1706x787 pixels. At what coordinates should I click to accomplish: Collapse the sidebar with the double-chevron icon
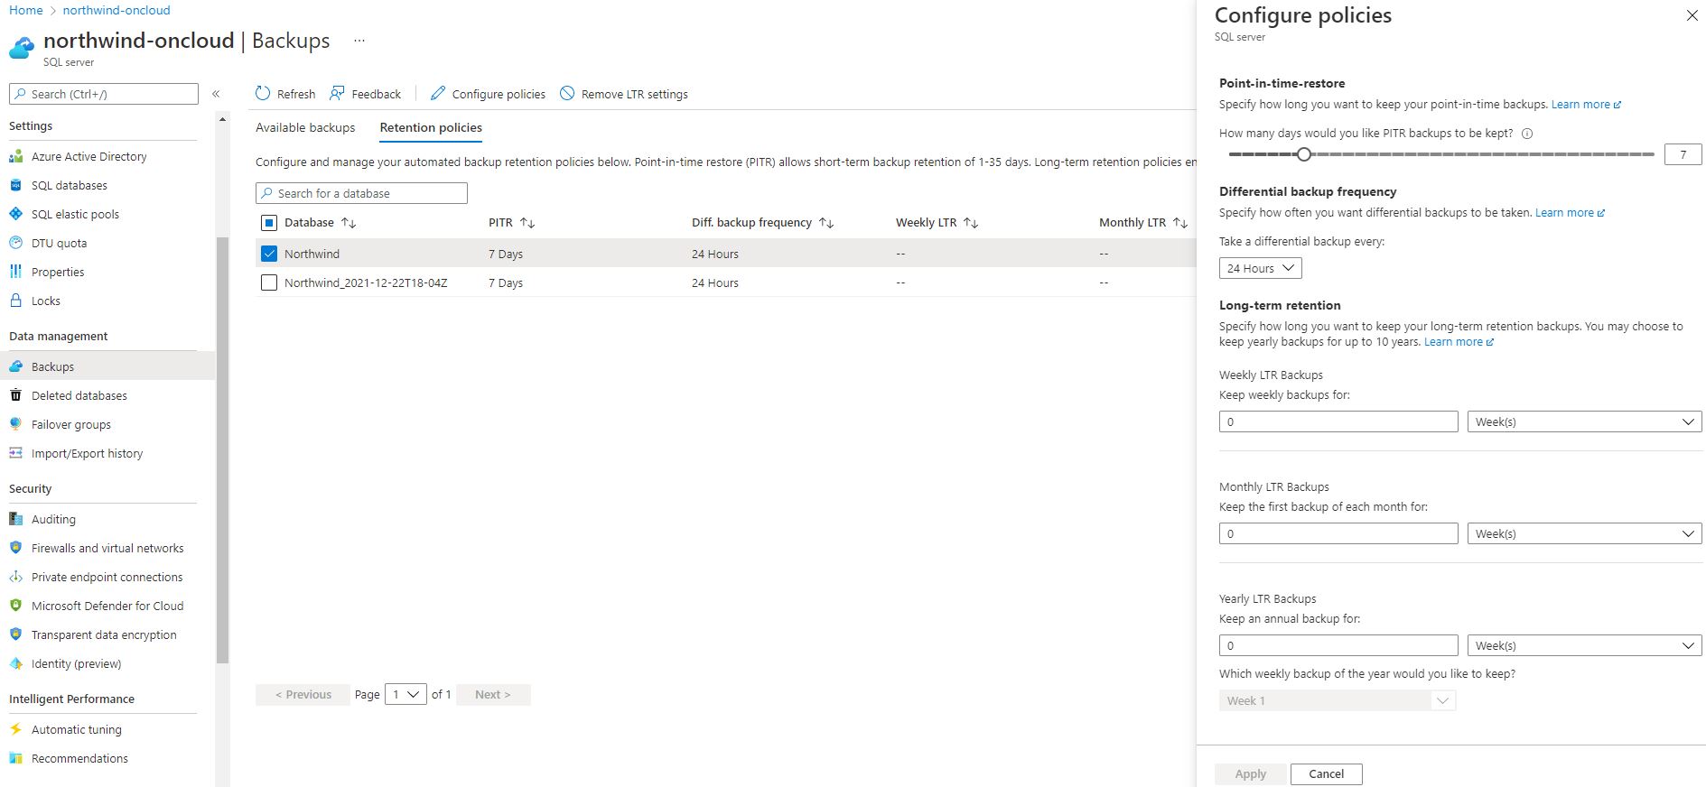[216, 94]
